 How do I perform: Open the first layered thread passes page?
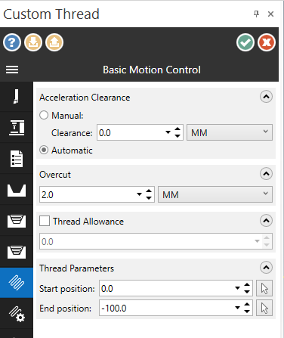coord(17,221)
